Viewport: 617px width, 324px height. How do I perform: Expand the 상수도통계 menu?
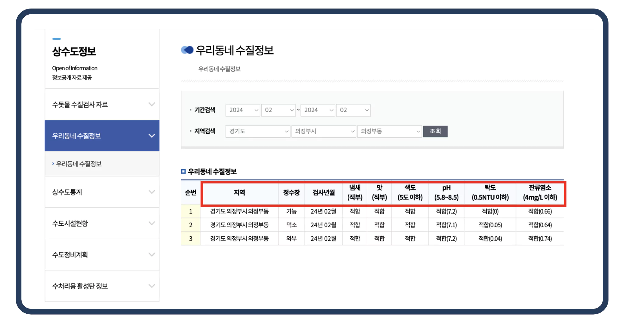tap(102, 192)
